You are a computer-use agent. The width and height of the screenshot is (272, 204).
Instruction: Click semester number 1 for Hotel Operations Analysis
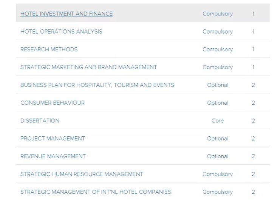(x=253, y=32)
